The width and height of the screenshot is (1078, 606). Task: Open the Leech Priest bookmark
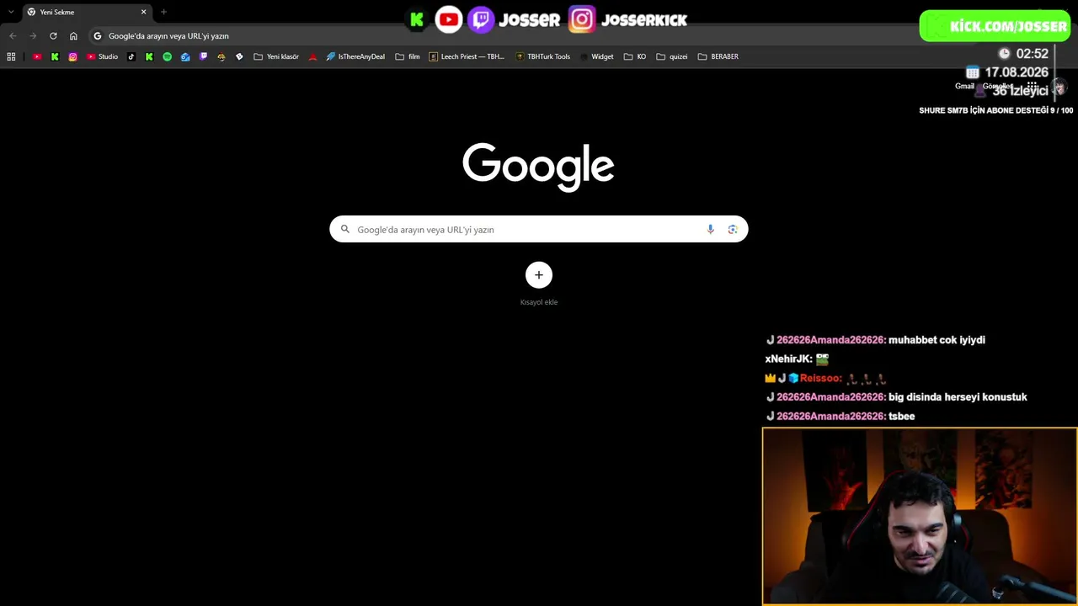467,56
